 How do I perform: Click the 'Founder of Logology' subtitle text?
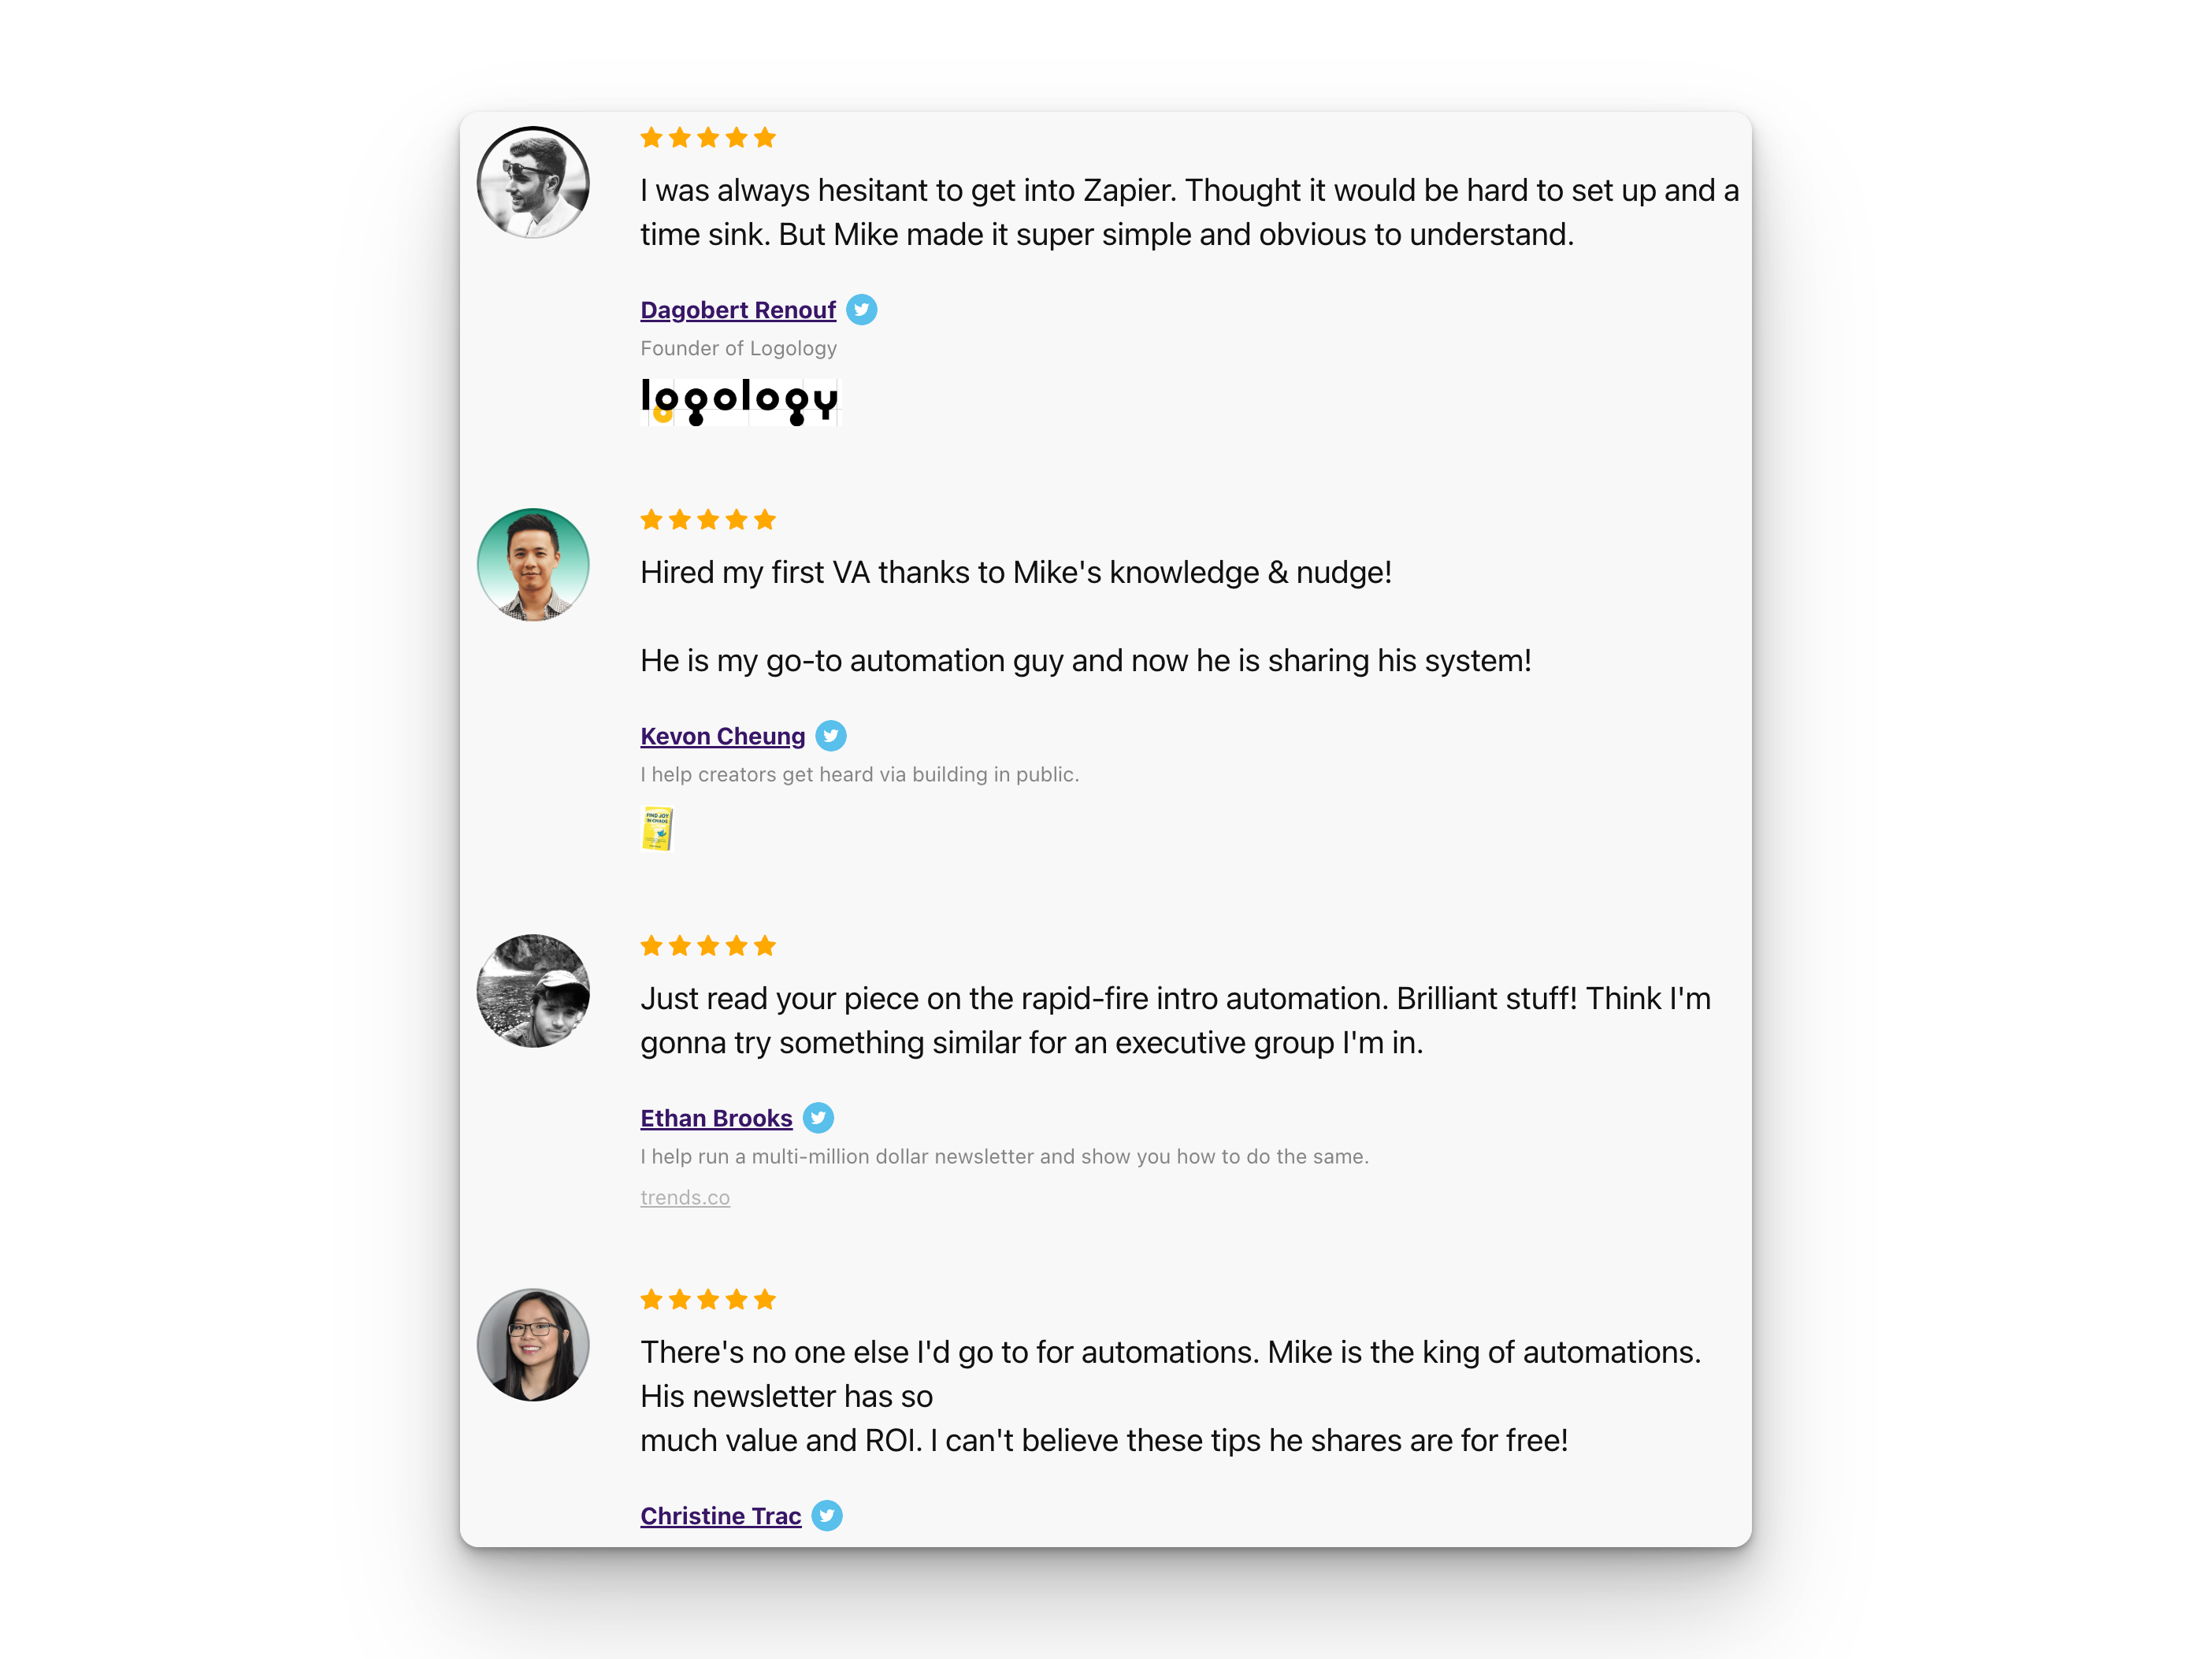pos(738,348)
